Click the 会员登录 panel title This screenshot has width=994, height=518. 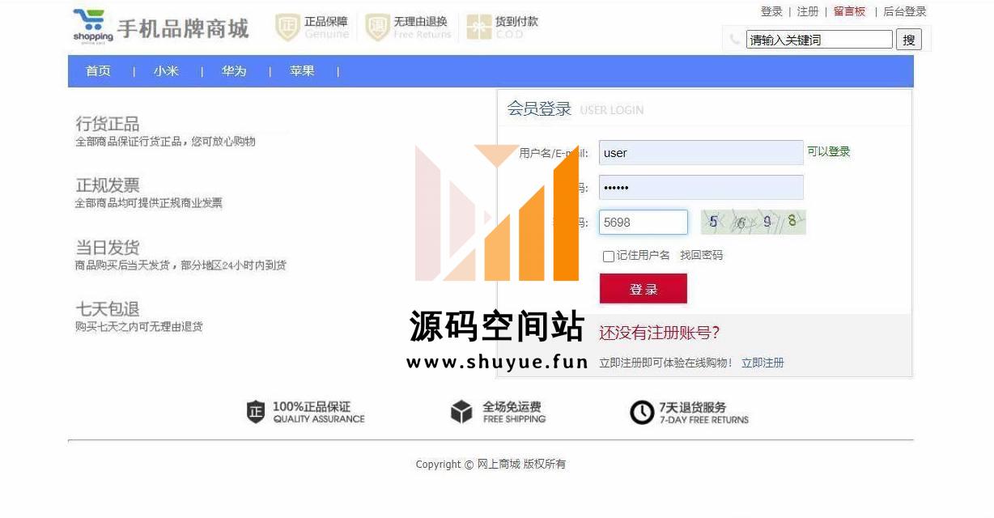(539, 109)
